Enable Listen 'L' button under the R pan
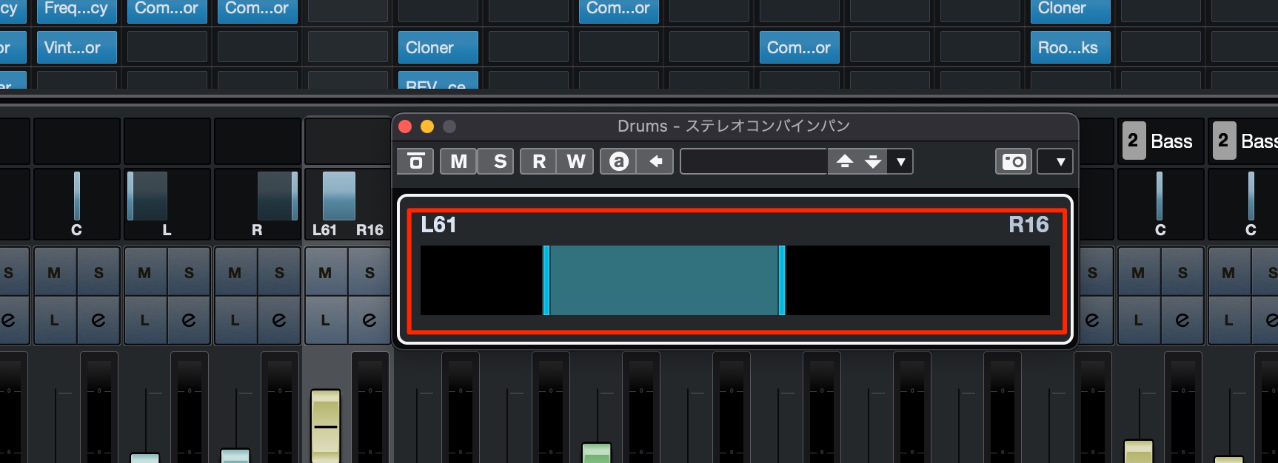The width and height of the screenshot is (1278, 463). click(x=235, y=320)
